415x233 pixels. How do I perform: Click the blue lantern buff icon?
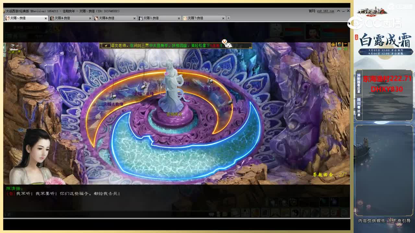tap(339, 44)
